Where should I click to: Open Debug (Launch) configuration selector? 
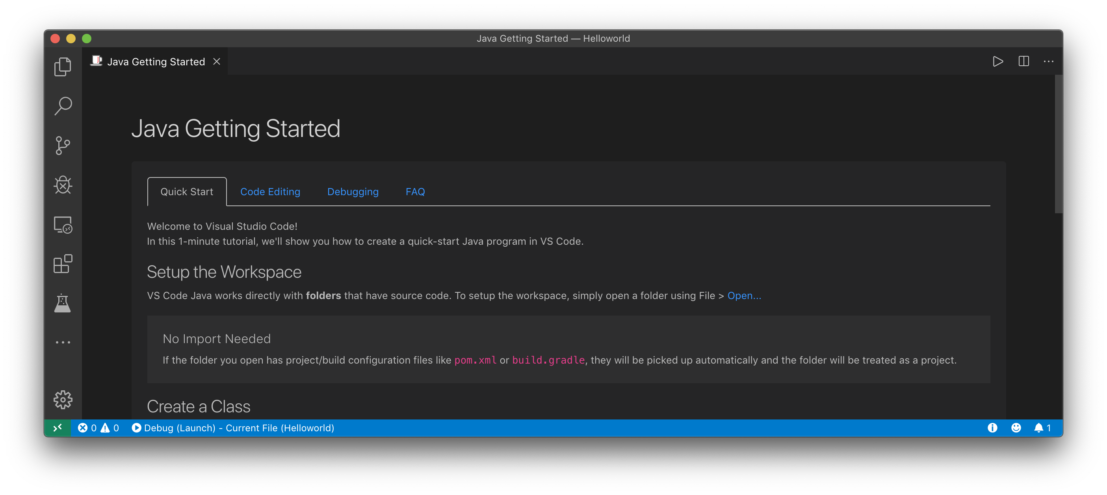pyautogui.click(x=233, y=428)
